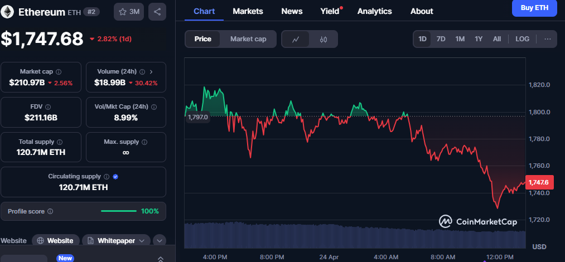This screenshot has width=565, height=262.
Task: Click the 30.42% volume change text
Action: (146, 83)
